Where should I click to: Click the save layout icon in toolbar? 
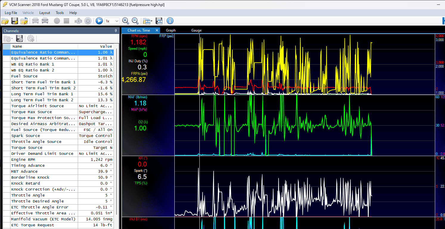(x=159, y=21)
